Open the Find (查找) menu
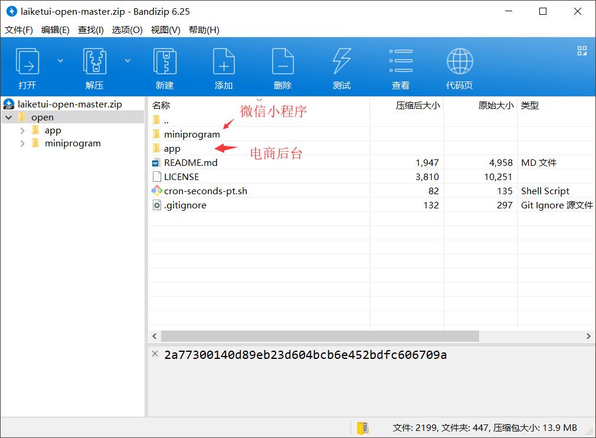This screenshot has height=438, width=596. (x=91, y=30)
